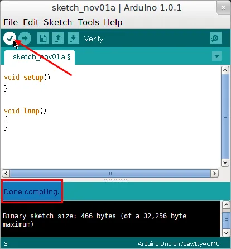Click the horizontal scroll right arrow
The width and height of the screenshot is (231, 249).
[214, 173]
